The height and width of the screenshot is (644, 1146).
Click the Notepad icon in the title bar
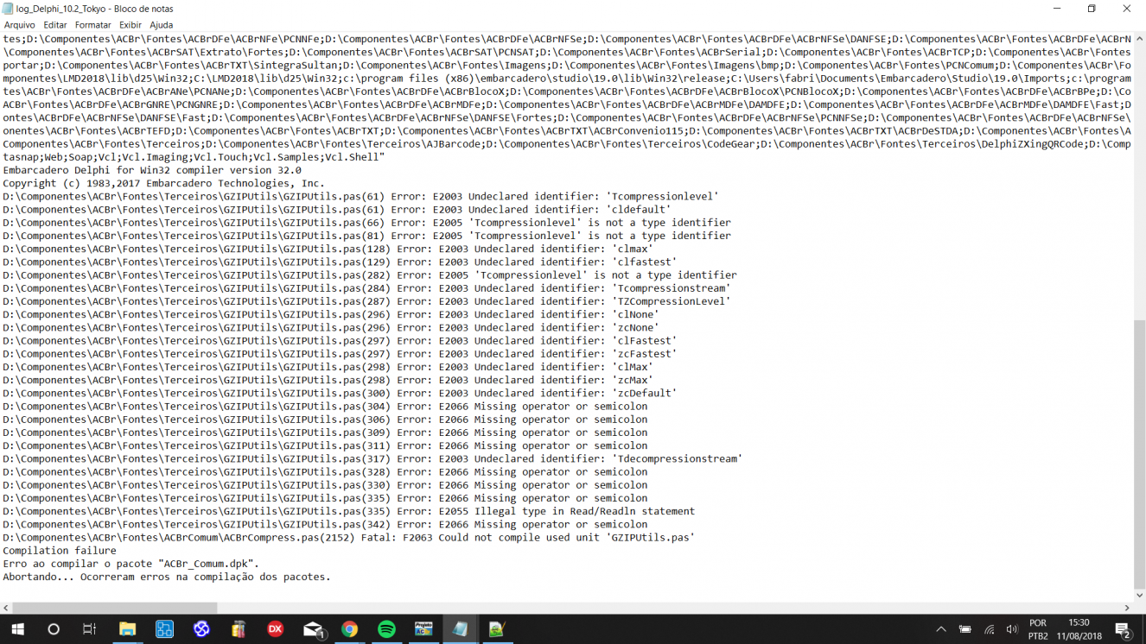point(9,9)
